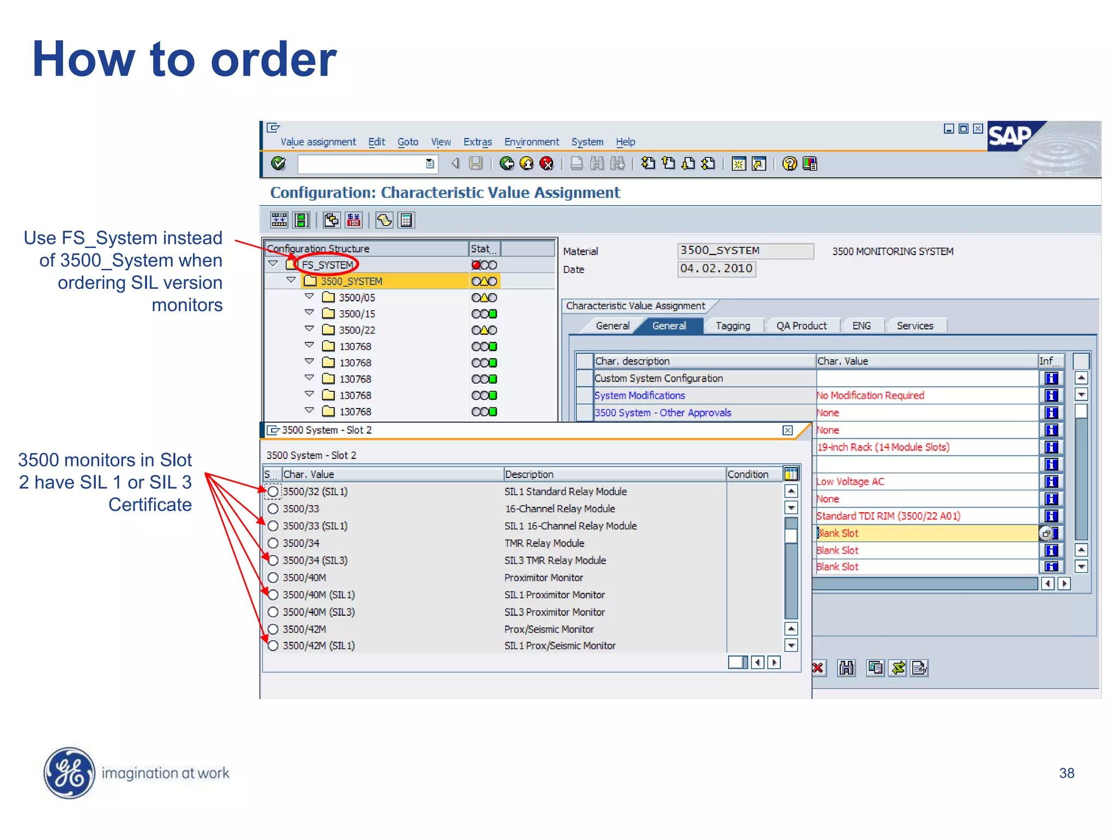The width and height of the screenshot is (1116, 837).
Task: Expand the 3500/22 tree node
Action: (x=309, y=329)
